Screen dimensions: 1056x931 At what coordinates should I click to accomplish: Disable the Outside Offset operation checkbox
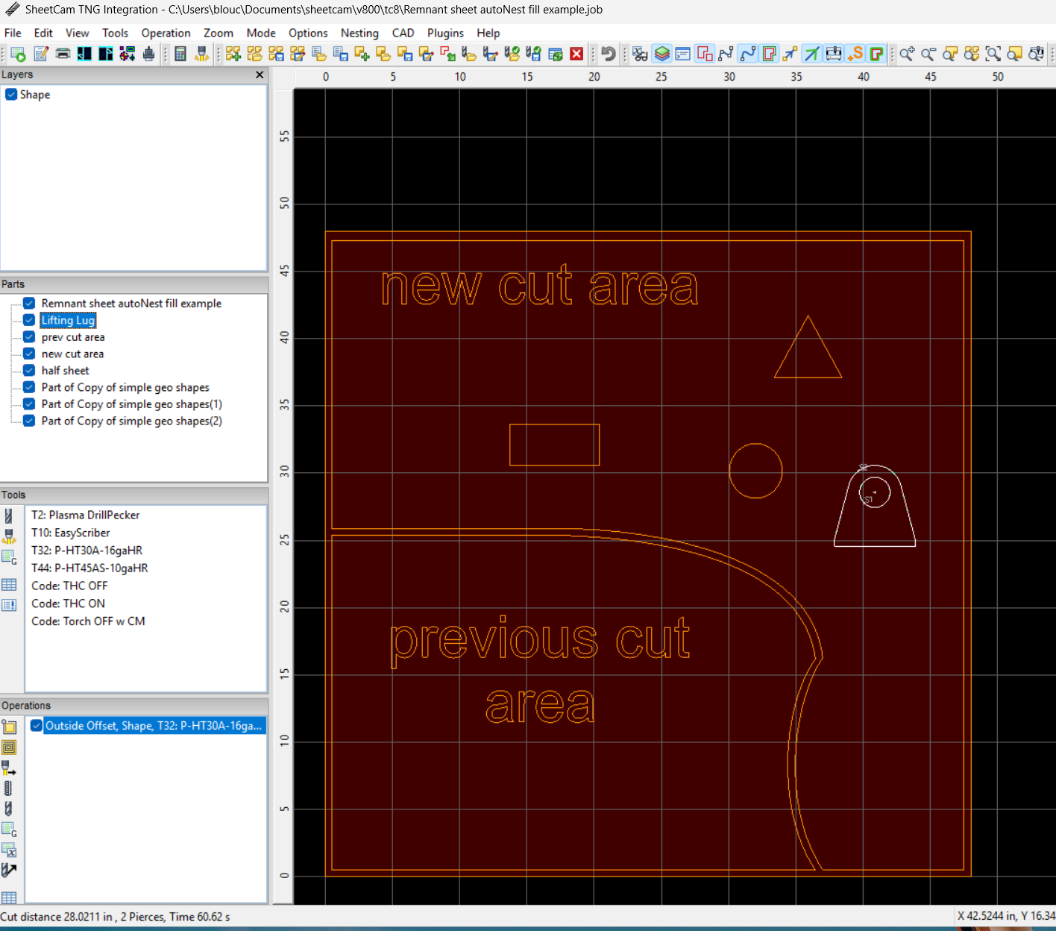click(x=36, y=726)
